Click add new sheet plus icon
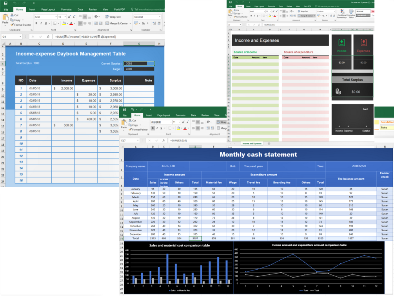Screen dimensions: 394x296 point(269,144)
